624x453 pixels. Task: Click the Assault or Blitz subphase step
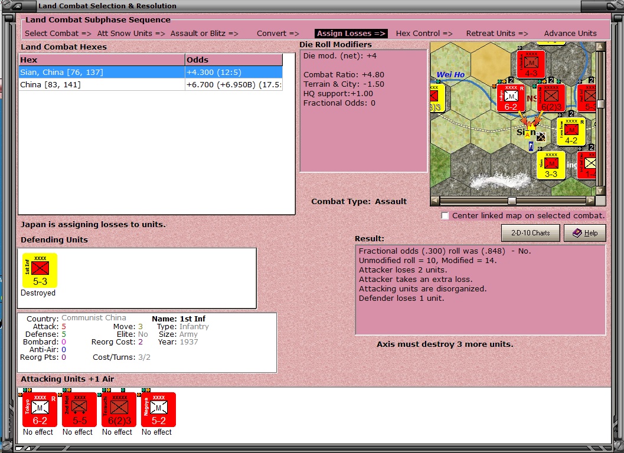click(x=204, y=34)
